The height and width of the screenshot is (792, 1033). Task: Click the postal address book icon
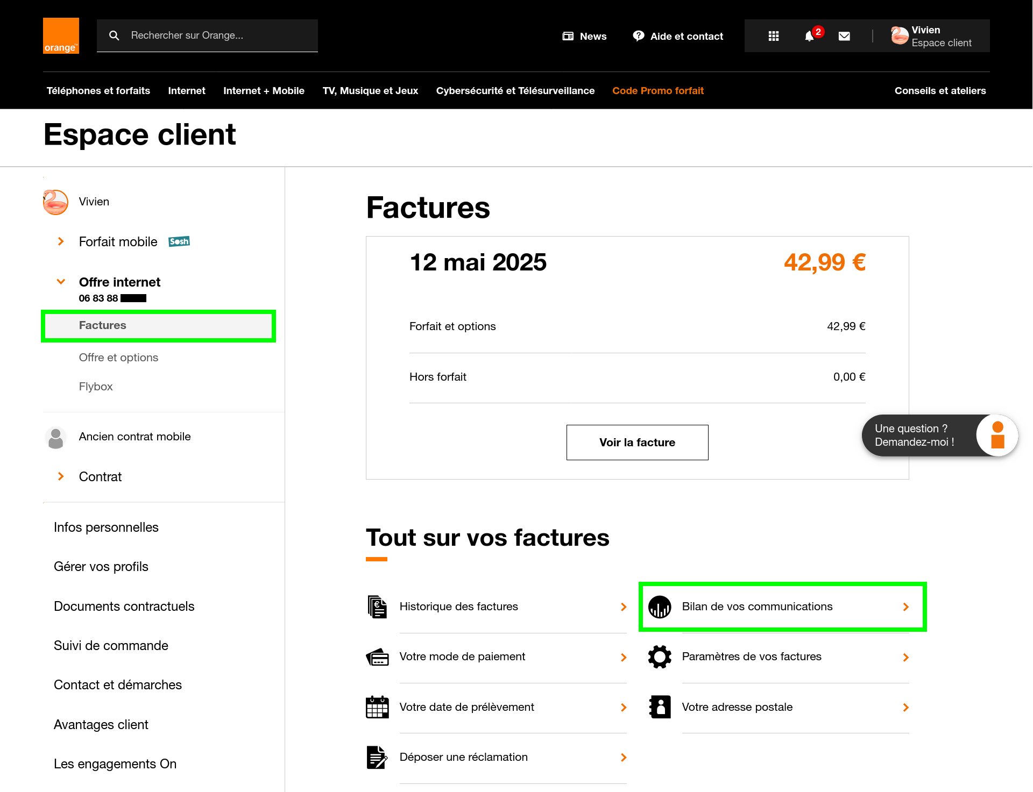tap(660, 707)
